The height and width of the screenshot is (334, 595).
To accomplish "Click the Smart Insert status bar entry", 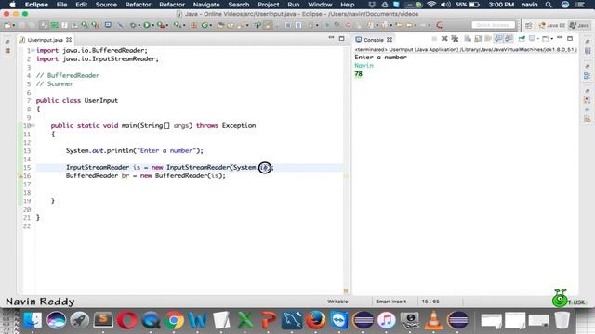I will click(390, 302).
